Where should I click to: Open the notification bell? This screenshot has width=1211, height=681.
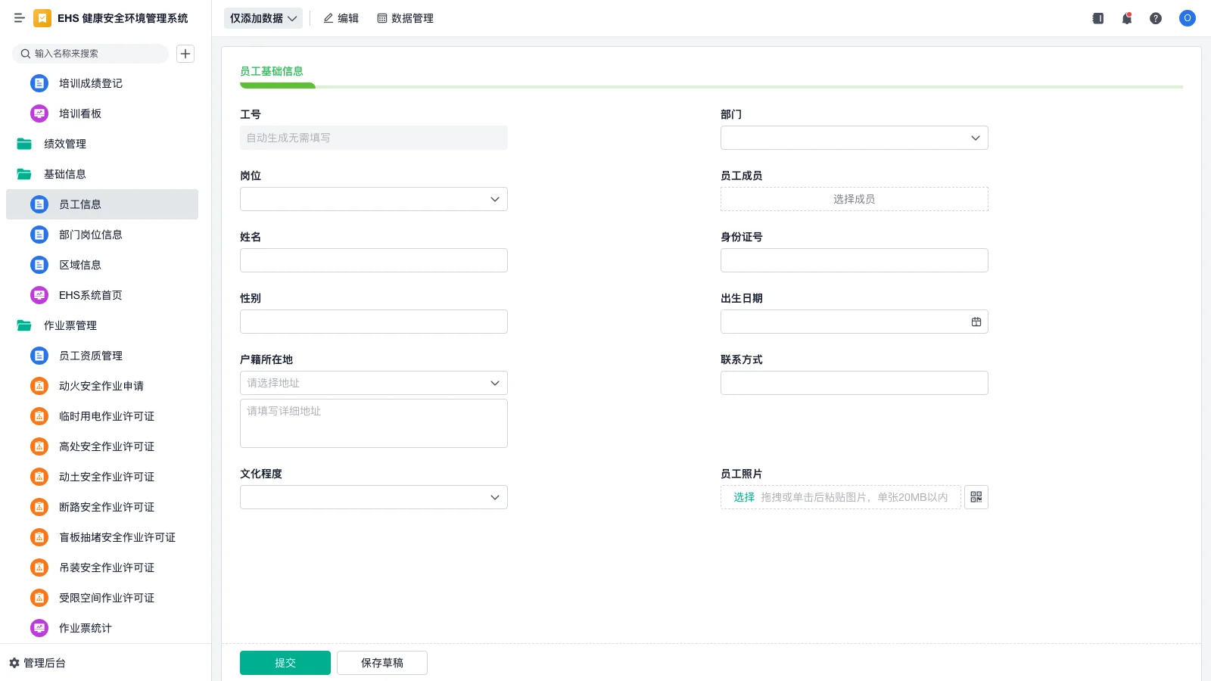point(1127,18)
